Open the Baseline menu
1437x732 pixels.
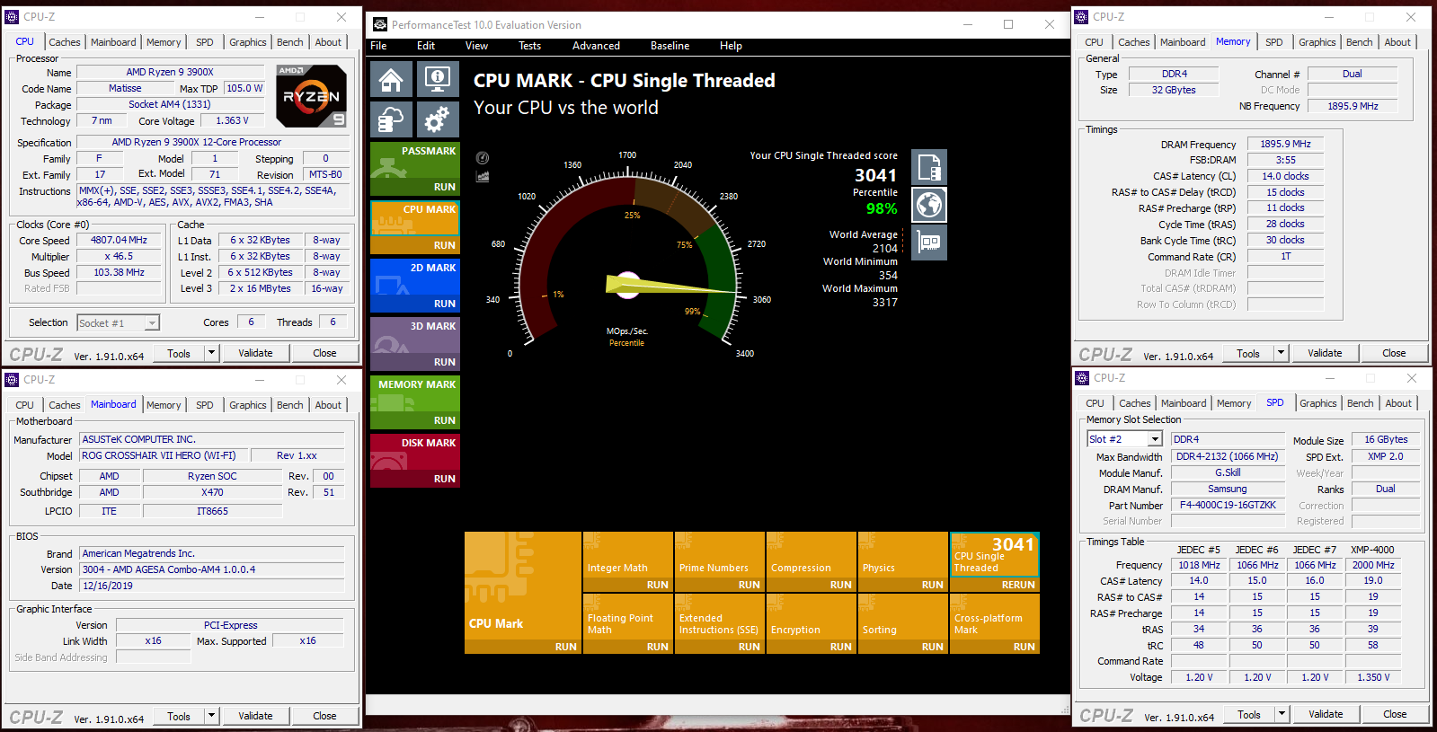pyautogui.click(x=670, y=46)
